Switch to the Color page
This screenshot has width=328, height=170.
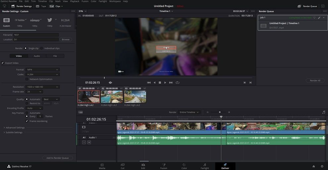coord(184,166)
